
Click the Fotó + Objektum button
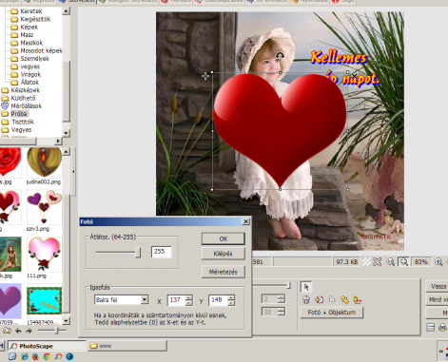point(332,313)
